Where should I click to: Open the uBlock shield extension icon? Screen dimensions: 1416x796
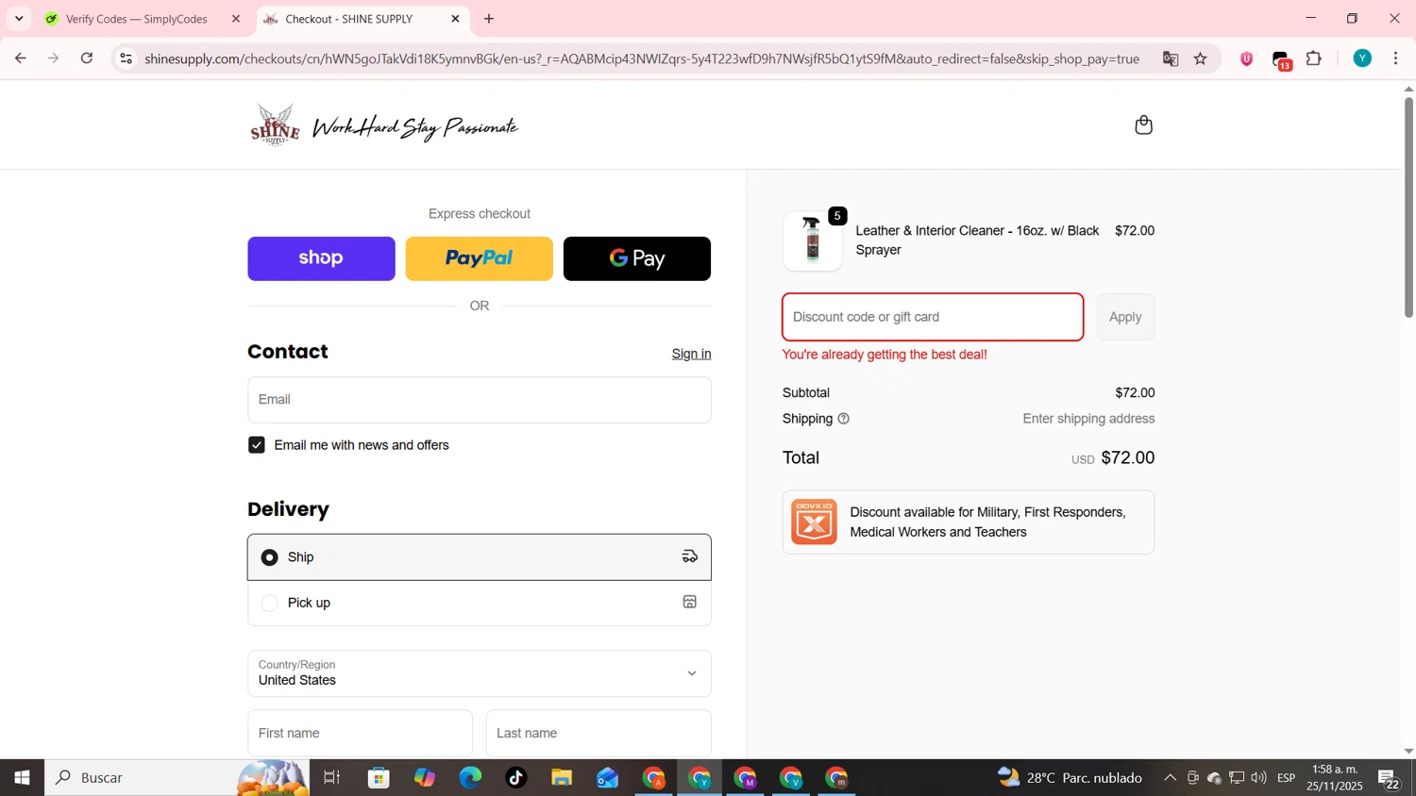1247,58
